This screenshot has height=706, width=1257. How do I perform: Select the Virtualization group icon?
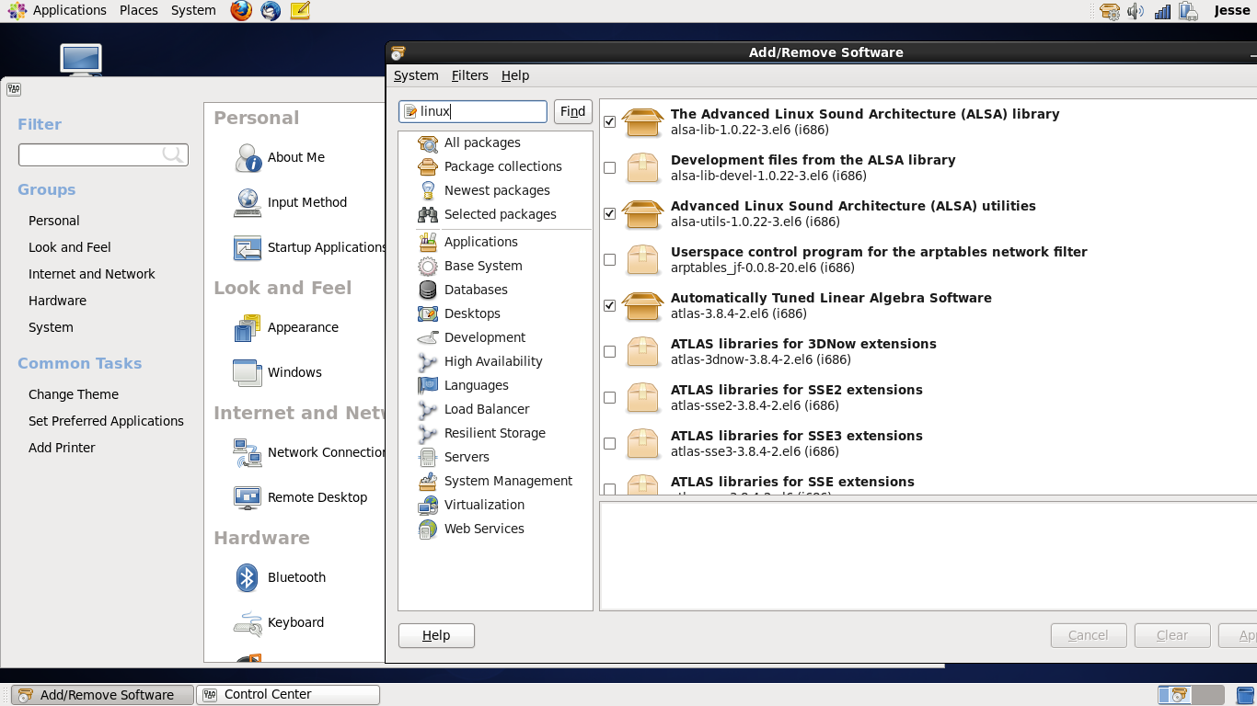click(428, 505)
